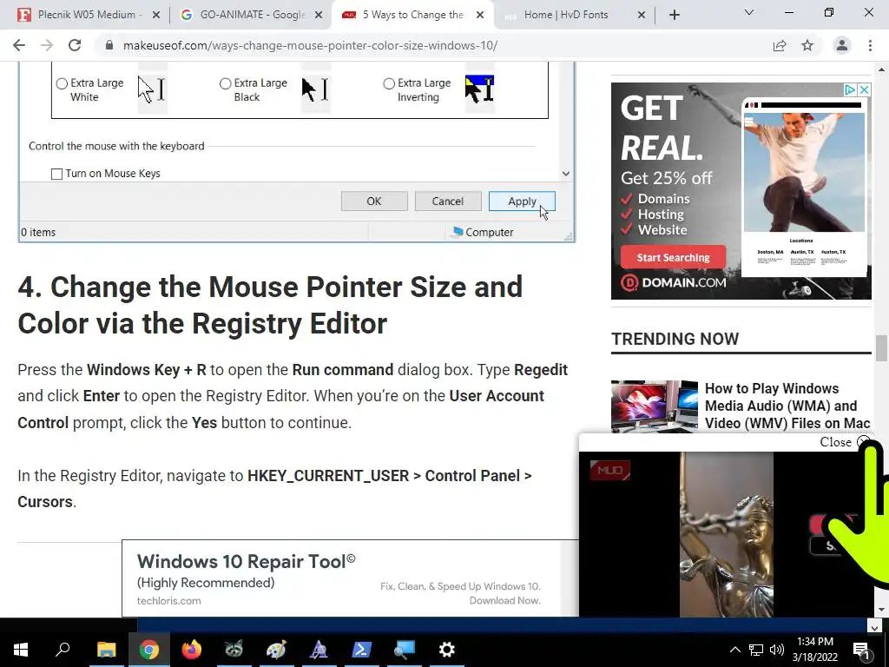Click the page scrollbar thumb

880,347
